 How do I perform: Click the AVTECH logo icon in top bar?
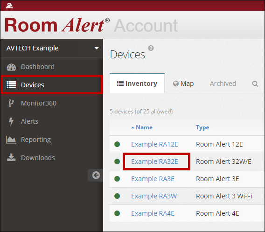tap(9, 6)
